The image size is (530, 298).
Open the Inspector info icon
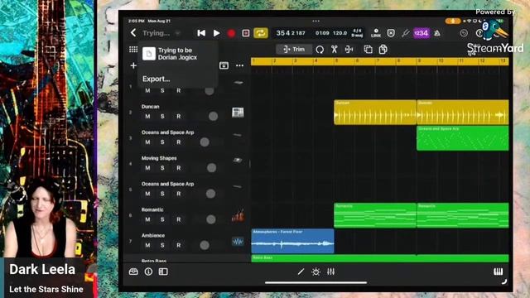(x=148, y=272)
